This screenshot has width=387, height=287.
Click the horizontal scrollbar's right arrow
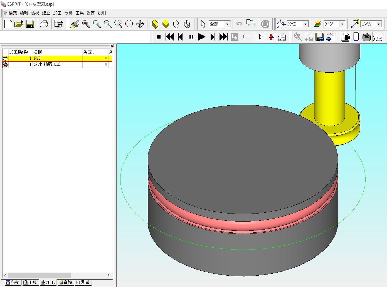pos(109,275)
